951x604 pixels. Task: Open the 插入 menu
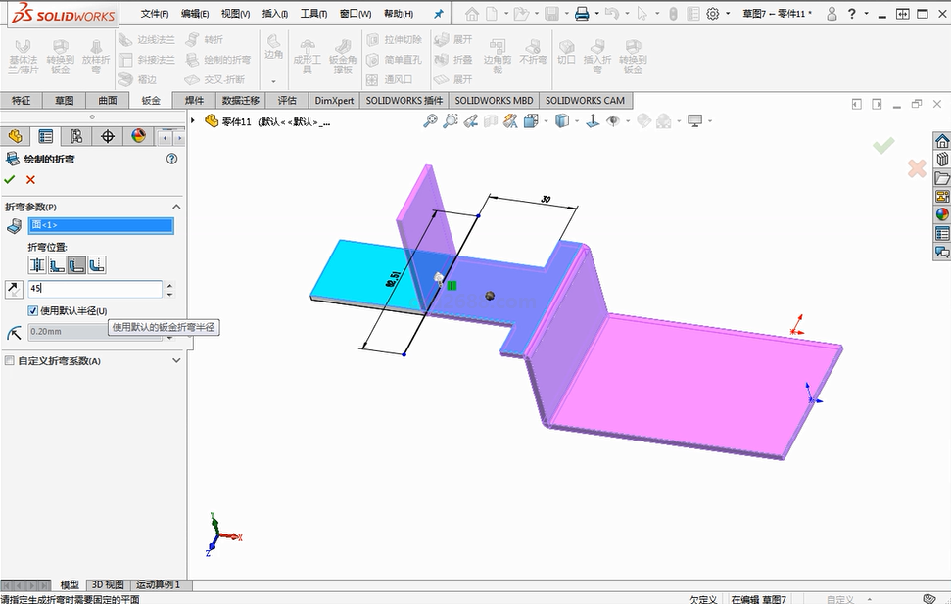(274, 14)
